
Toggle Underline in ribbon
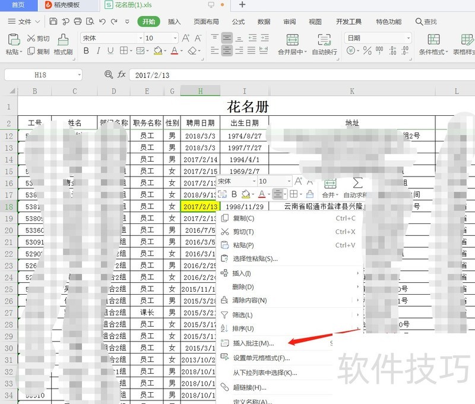point(110,50)
